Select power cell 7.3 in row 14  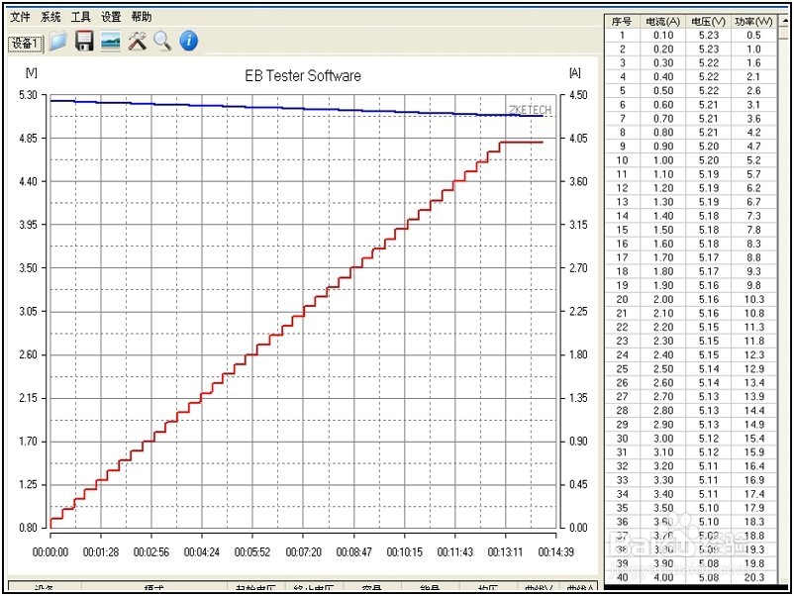[754, 216]
